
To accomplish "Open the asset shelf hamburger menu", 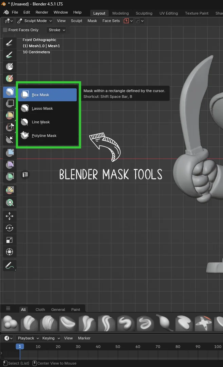I will pos(8,309).
